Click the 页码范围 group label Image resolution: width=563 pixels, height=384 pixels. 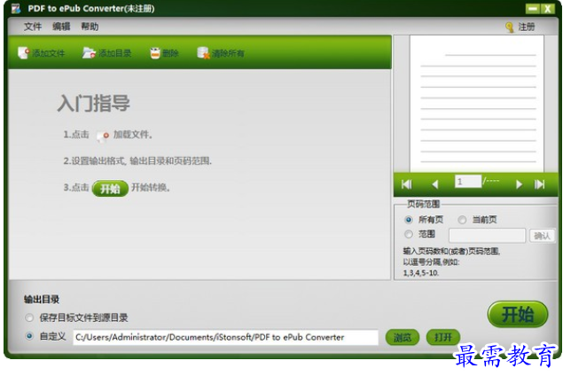pyautogui.click(x=423, y=204)
